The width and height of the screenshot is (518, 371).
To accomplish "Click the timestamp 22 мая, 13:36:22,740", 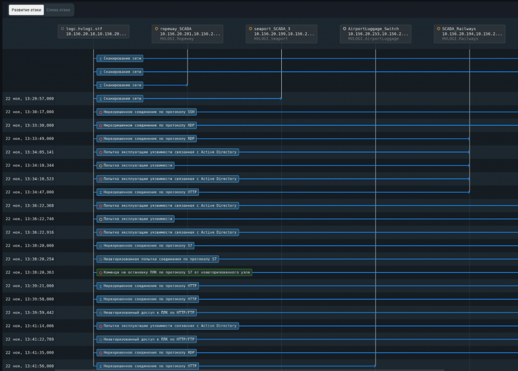I will click(29, 219).
